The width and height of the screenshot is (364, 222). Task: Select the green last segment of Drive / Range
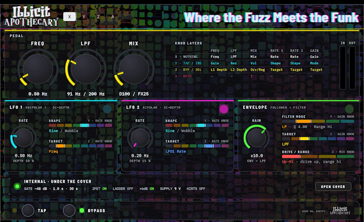point(345,156)
